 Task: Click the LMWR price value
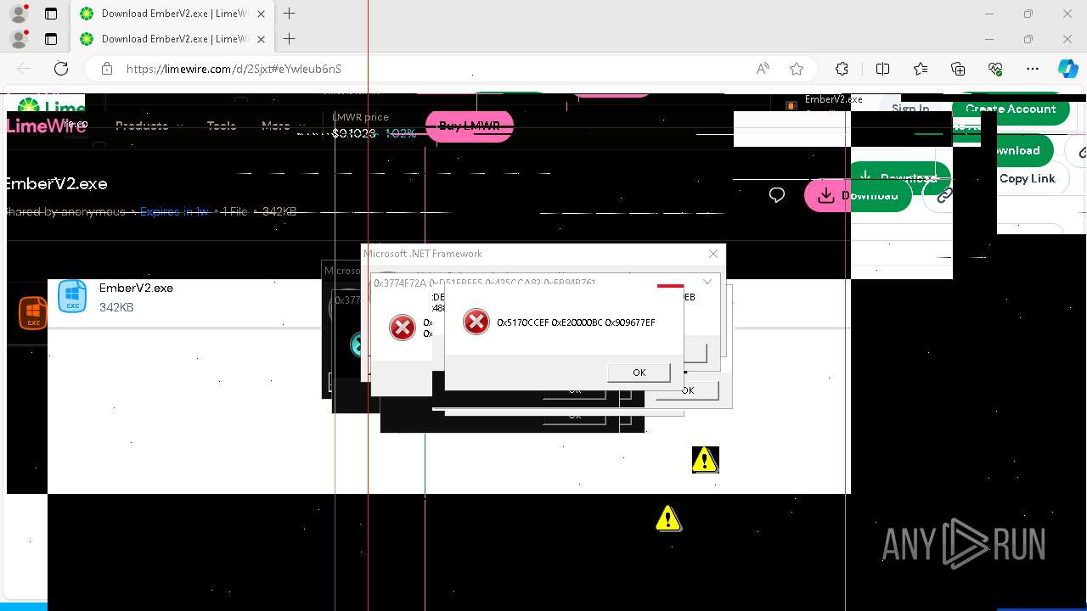coord(353,133)
